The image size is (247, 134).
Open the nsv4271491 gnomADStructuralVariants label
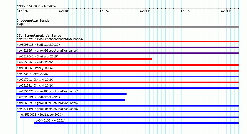[x=47, y=109]
